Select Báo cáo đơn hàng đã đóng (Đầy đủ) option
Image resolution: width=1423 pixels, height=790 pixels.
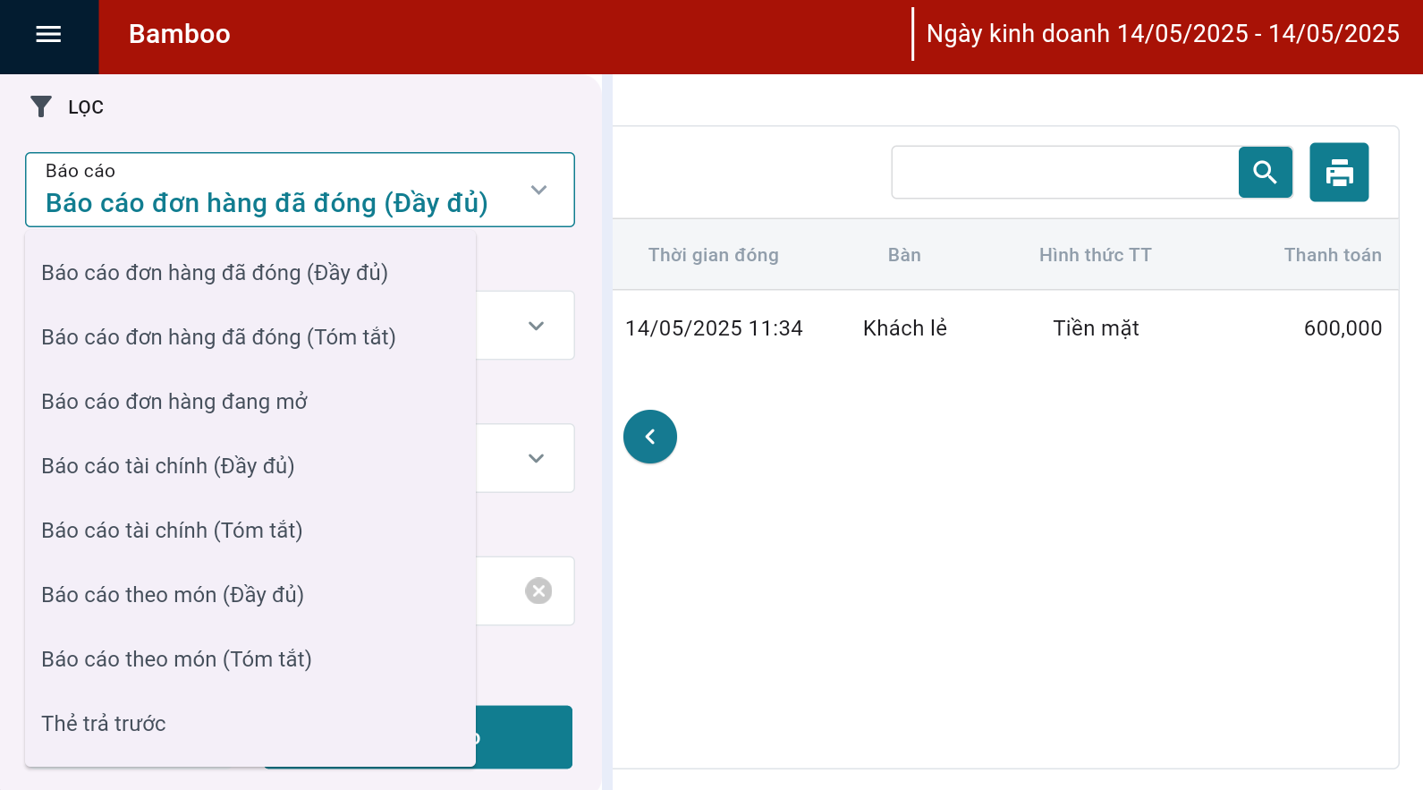point(215,273)
